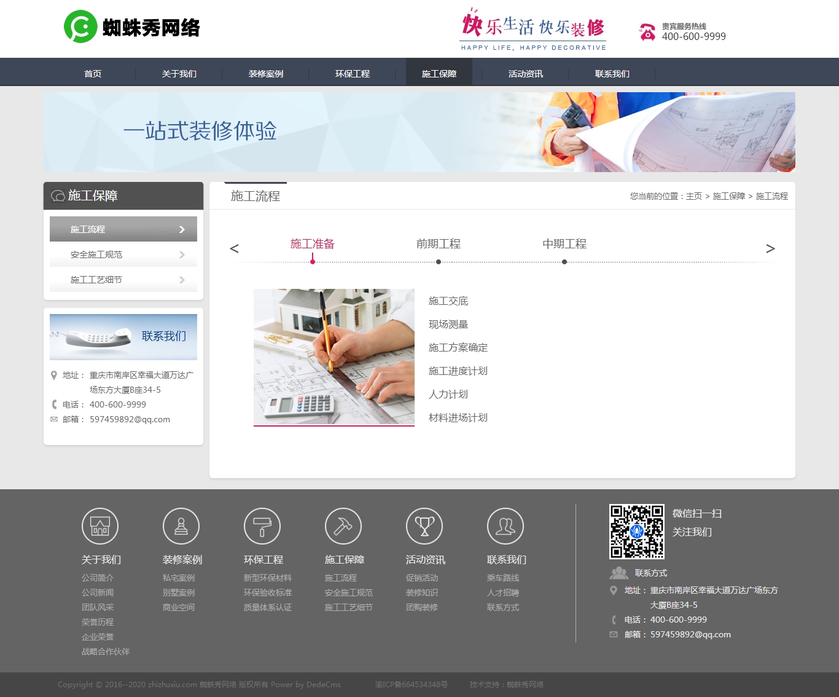Click the red telephone hotline icon
This screenshot has width=839, height=697.
647,32
